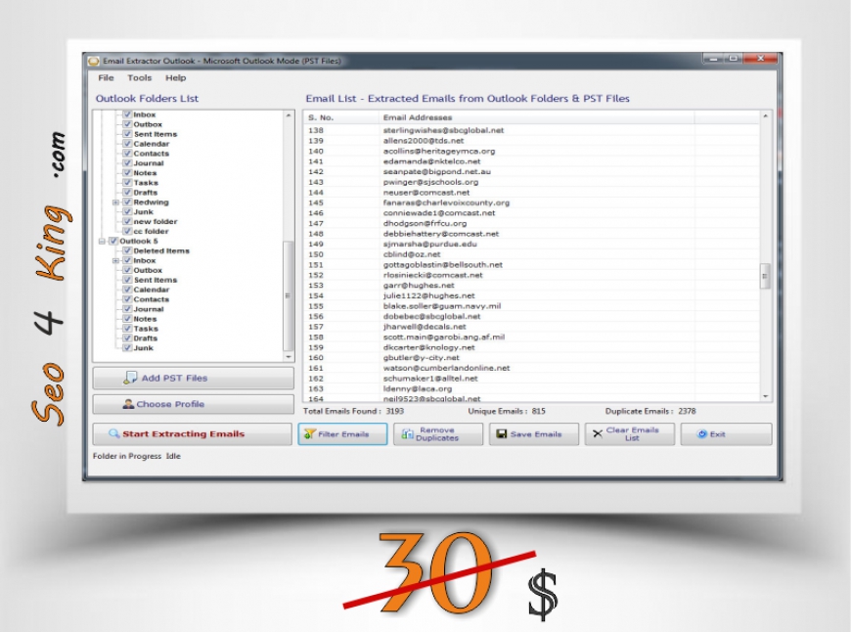851x632 pixels.
Task: Select the cc folder label
Action: pos(151,231)
